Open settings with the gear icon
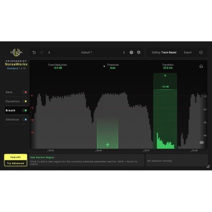 click(x=139, y=52)
